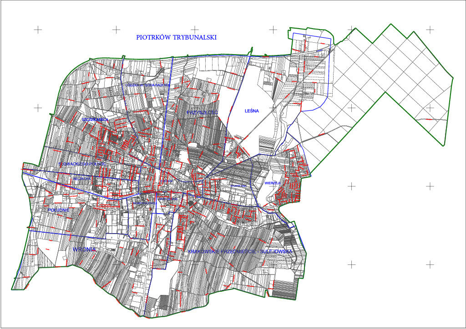Select the POŁUDNIE district label
The height and width of the screenshot is (329, 466).
pos(59,210)
